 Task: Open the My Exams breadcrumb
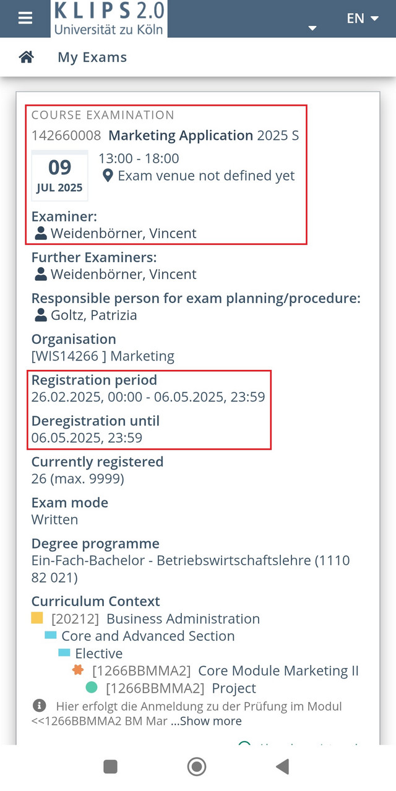coord(92,57)
